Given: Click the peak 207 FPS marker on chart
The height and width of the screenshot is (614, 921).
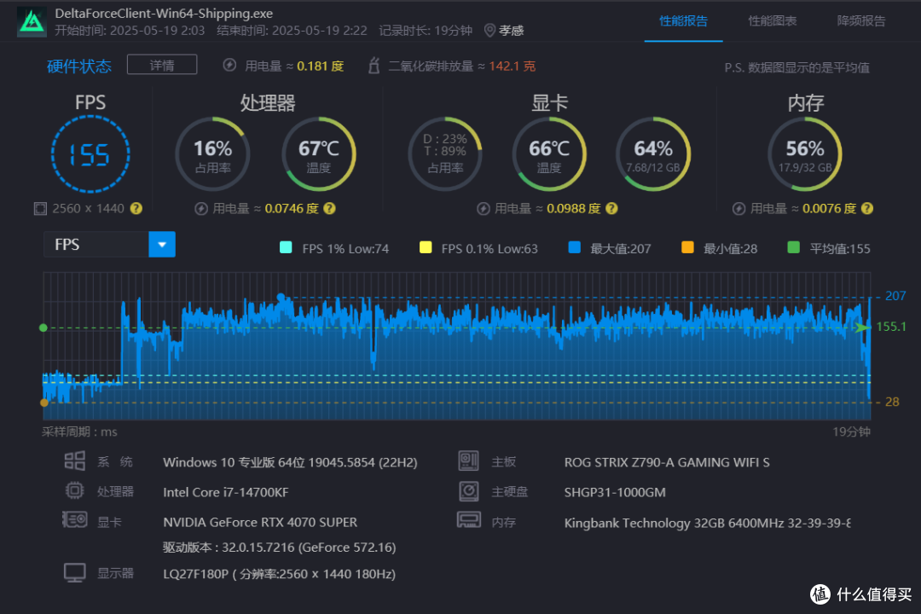Looking at the screenshot, I should [281, 298].
